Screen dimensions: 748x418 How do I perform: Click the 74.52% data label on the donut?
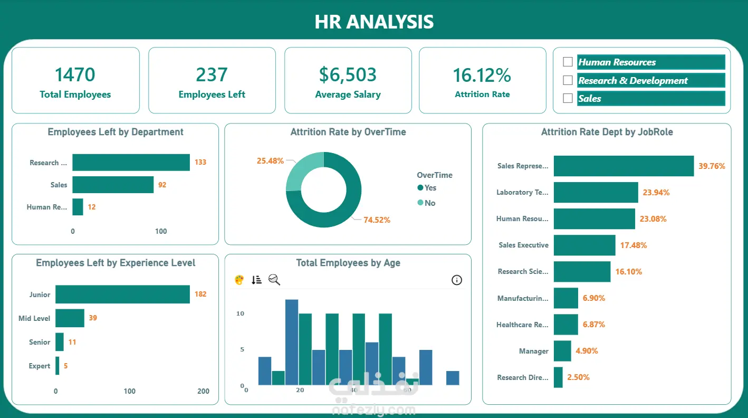[377, 220]
